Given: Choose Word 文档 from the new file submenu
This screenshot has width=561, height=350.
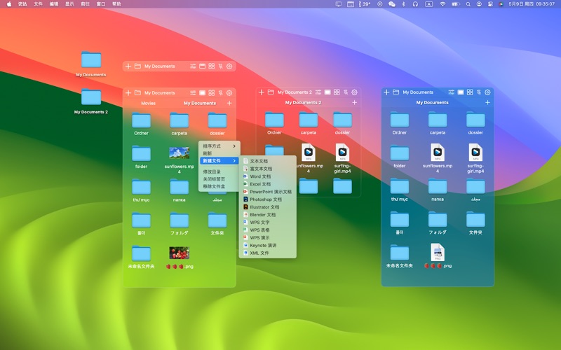Looking at the screenshot, I should (259, 176).
